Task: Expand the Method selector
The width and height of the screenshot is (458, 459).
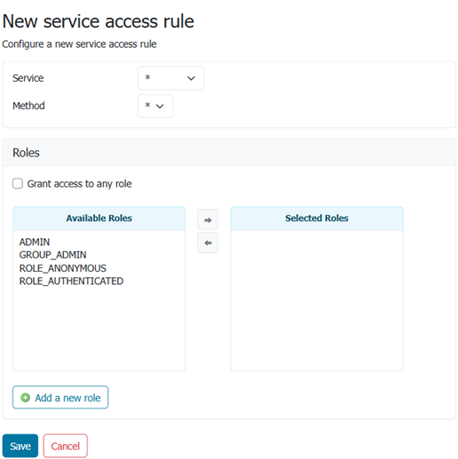Action: [155, 106]
